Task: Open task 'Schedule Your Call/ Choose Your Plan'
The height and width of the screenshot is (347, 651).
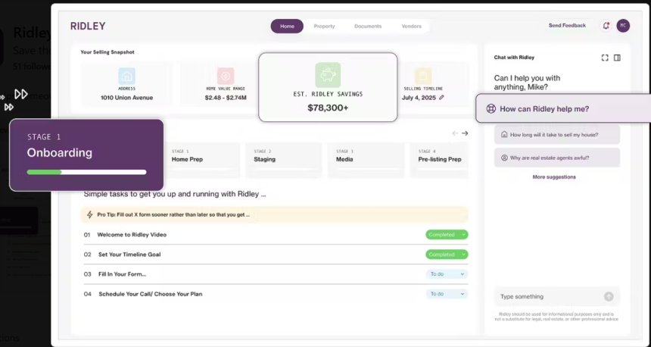Action: pos(151,294)
